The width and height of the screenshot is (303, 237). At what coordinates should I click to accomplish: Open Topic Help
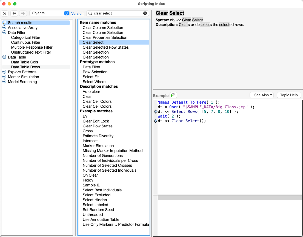pos(289,95)
